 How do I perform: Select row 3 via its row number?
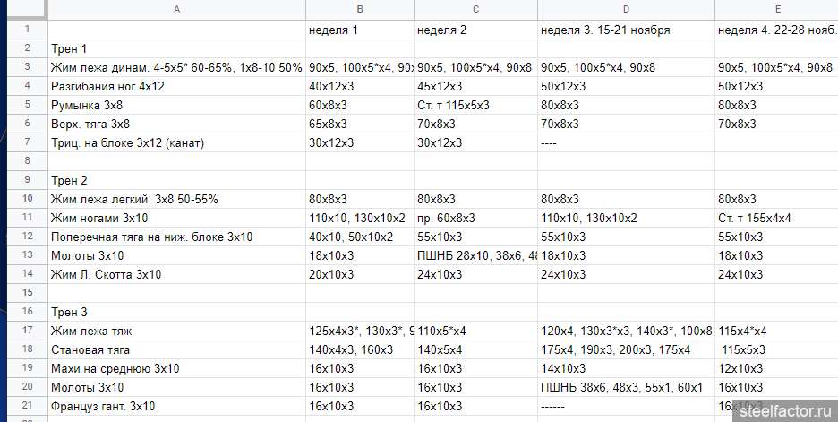[x=23, y=67]
